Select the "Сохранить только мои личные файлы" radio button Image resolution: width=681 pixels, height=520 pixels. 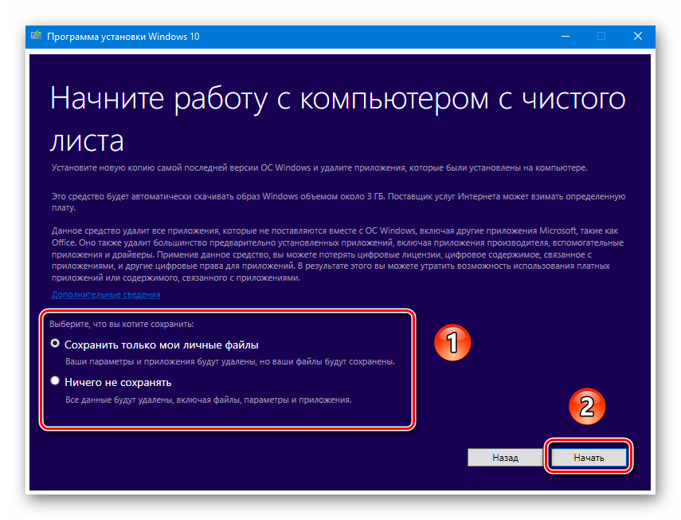coord(55,344)
